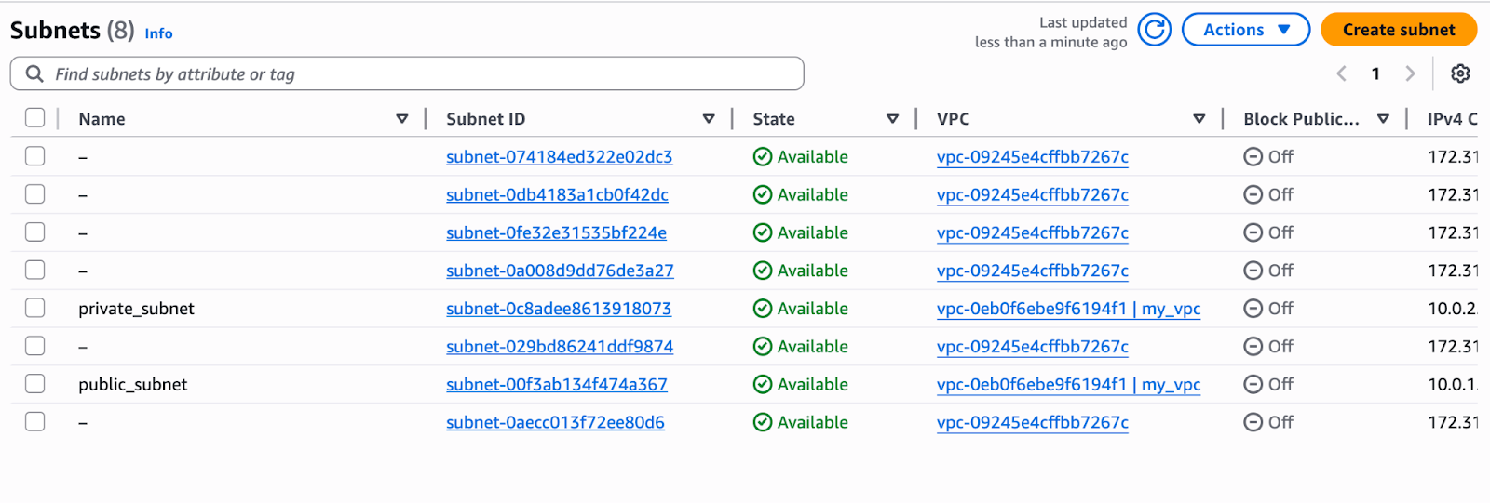Open vpc-0eb0f6ebe9f6194f1 my_vpc link for public_subnet
1490x503 pixels.
pos(1069,385)
